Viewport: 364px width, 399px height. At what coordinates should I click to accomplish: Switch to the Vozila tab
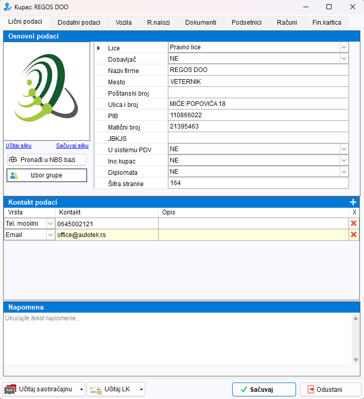(x=124, y=23)
